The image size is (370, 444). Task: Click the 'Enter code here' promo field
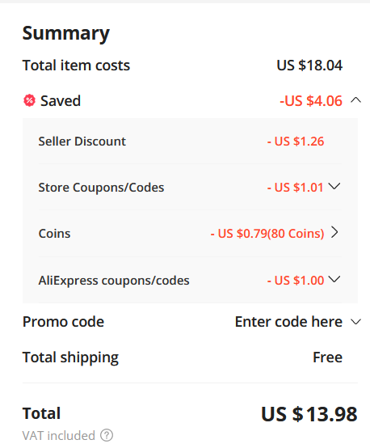tap(288, 322)
